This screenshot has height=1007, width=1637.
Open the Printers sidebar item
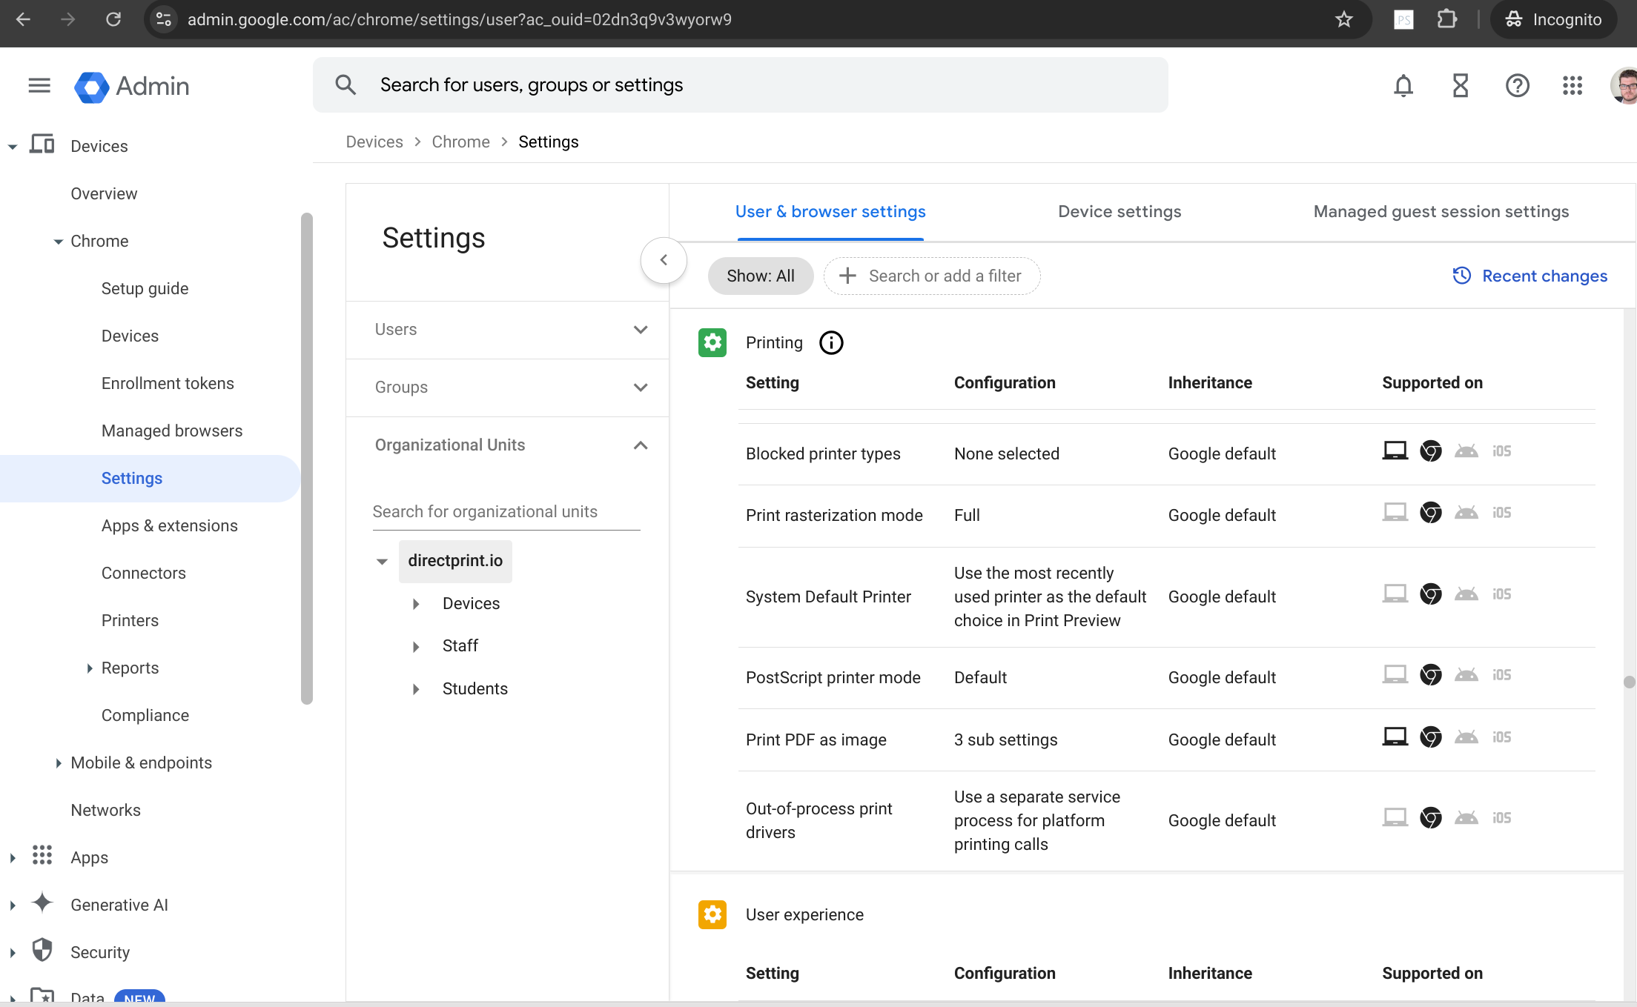pyautogui.click(x=130, y=621)
